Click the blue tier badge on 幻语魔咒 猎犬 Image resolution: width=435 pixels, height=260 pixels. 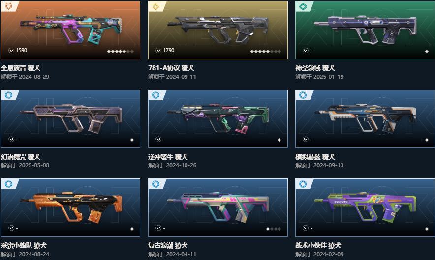8,95
